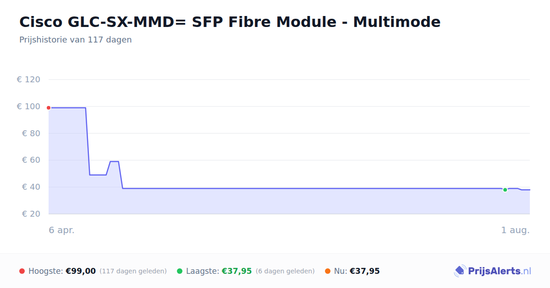Click the 6 apr. date label
The height and width of the screenshot is (288, 550).
tap(62, 230)
